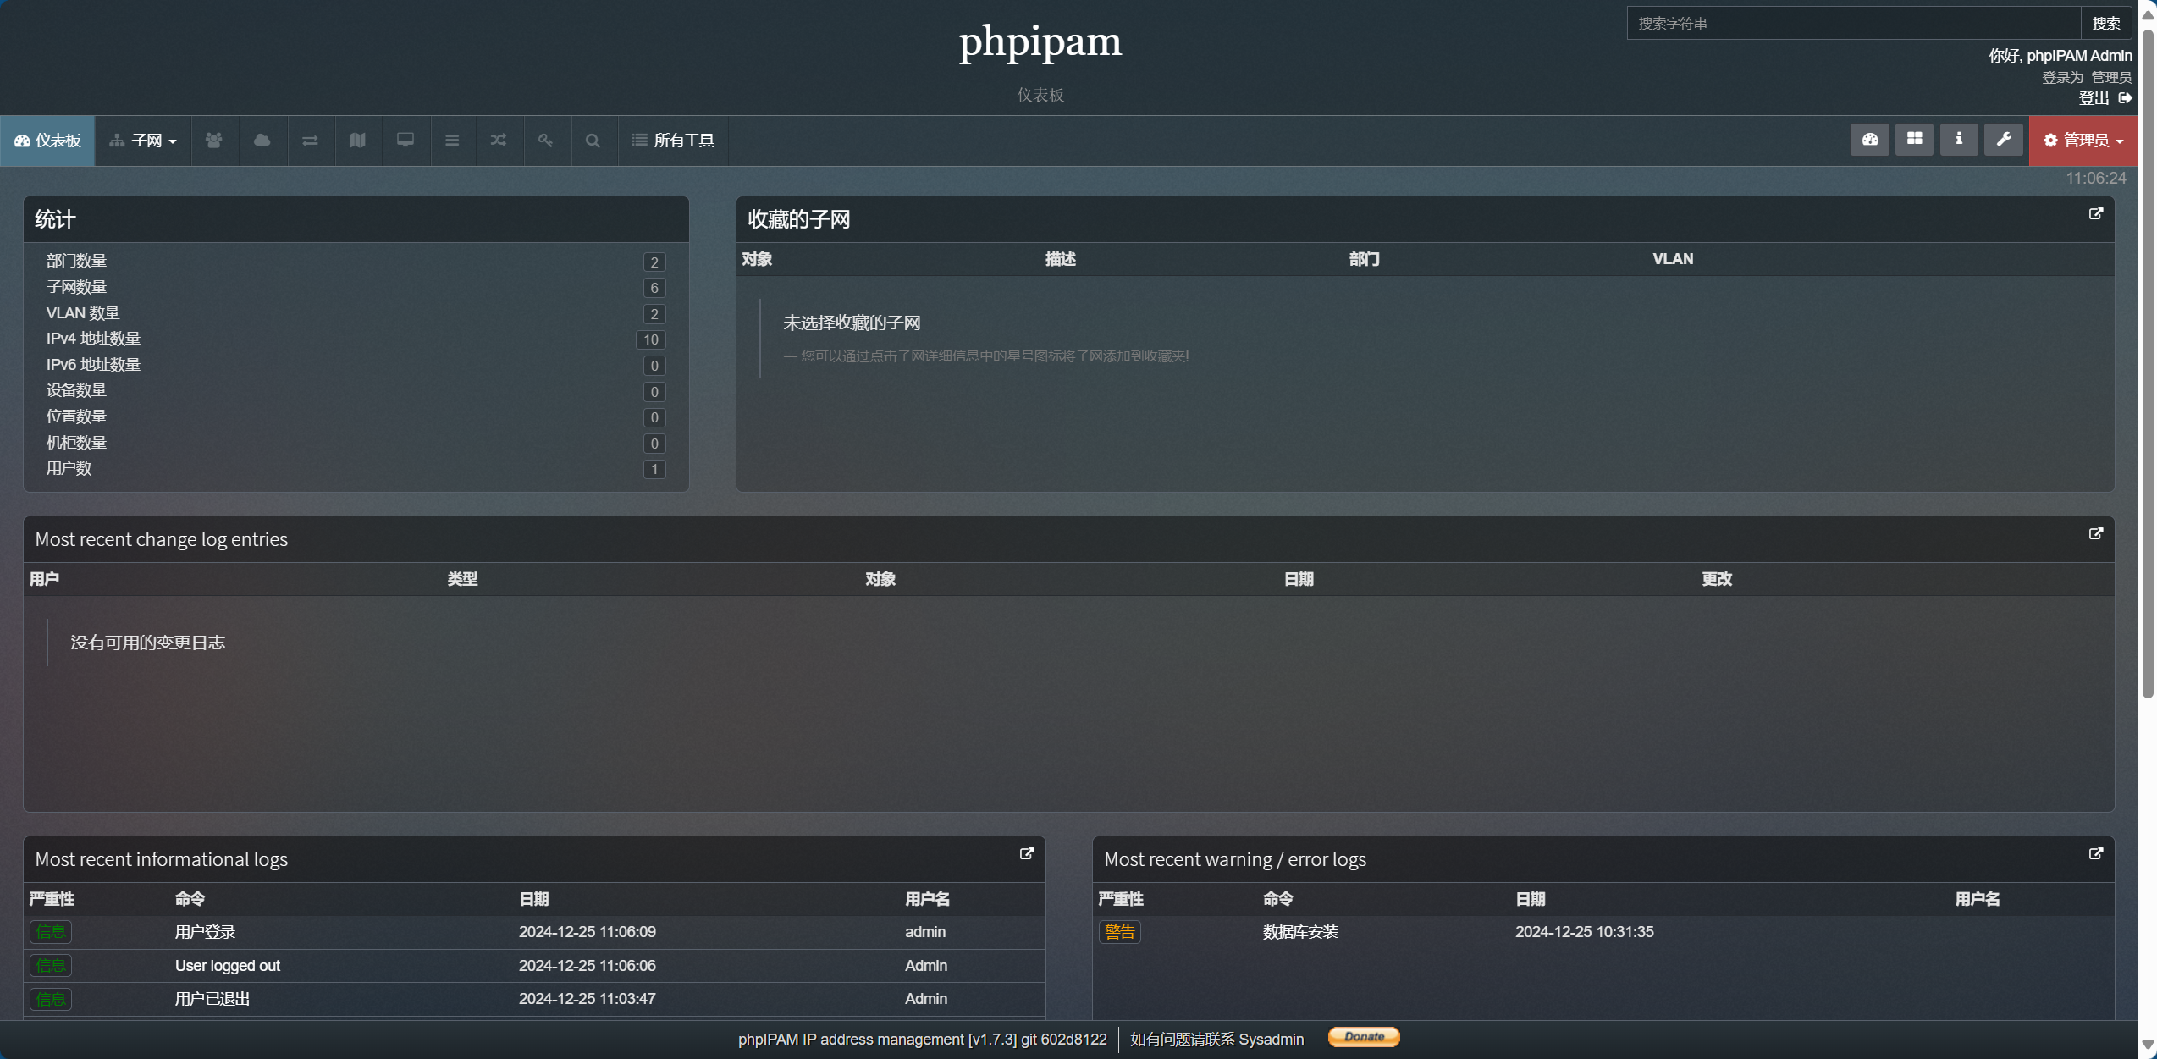Click the info (i) icon on the right toolbar
2157x1059 pixels.
(x=1959, y=139)
